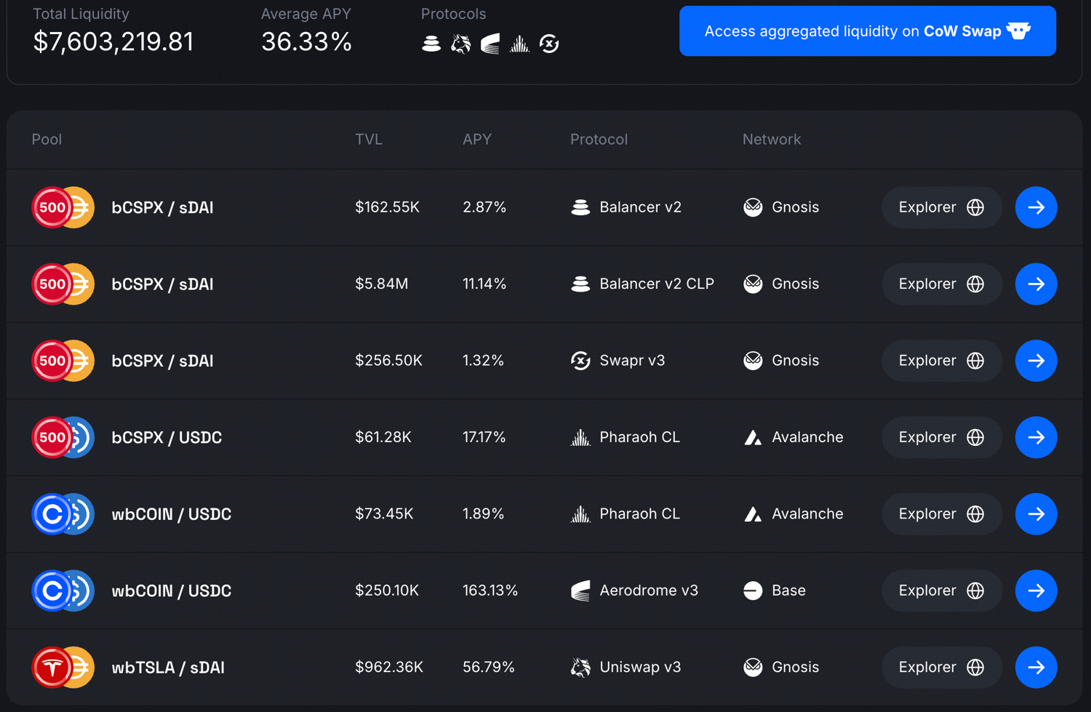Viewport: 1091px width, 712px height.
Task: Click the APY column header
Action: pos(477,139)
